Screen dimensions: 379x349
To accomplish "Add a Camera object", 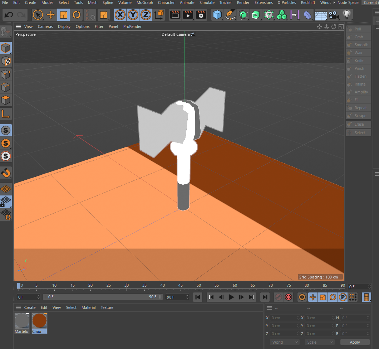I will (334, 15).
